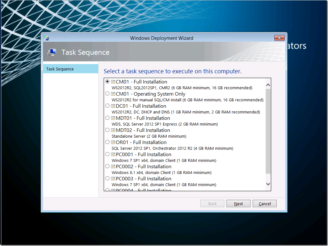Click the label 'MDT02 - Full Installation'
This screenshot has height=246, width=328.
pyautogui.click(x=143, y=130)
